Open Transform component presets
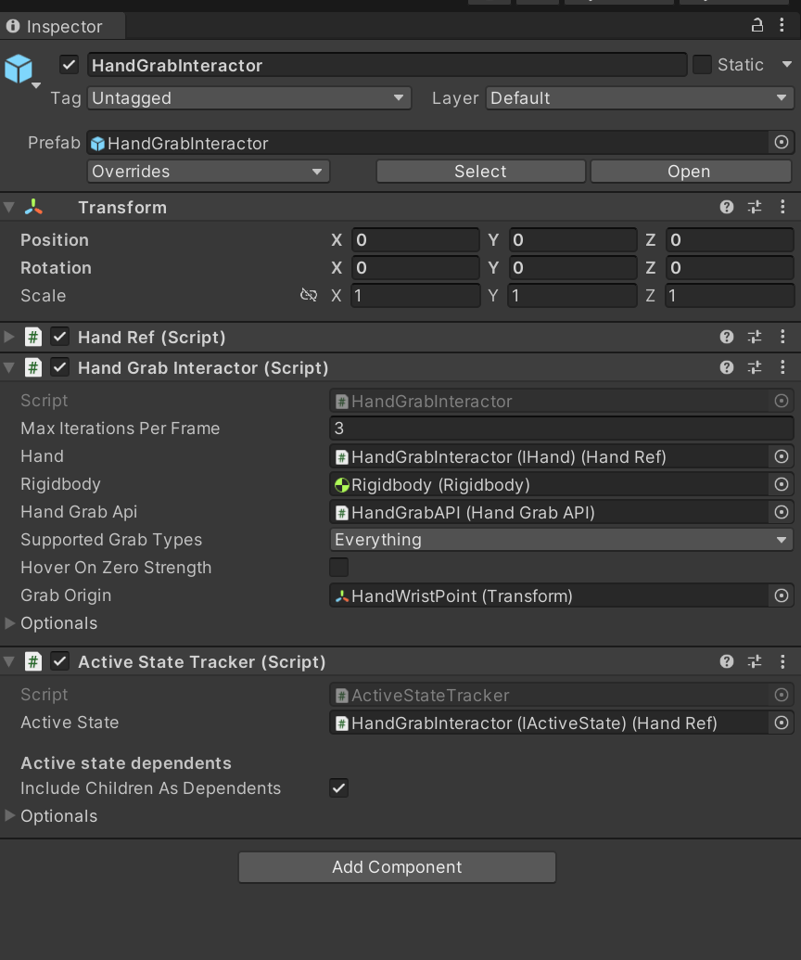 tap(755, 207)
